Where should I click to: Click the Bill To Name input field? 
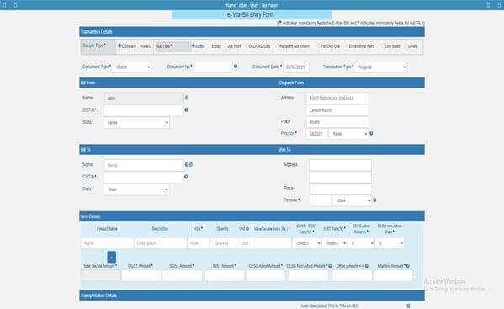pos(144,165)
